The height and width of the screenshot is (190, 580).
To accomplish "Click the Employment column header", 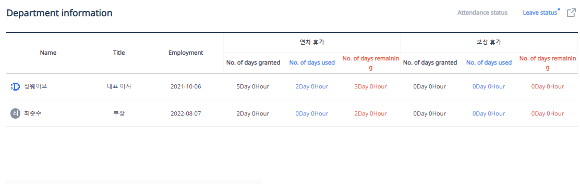I will pyautogui.click(x=186, y=53).
